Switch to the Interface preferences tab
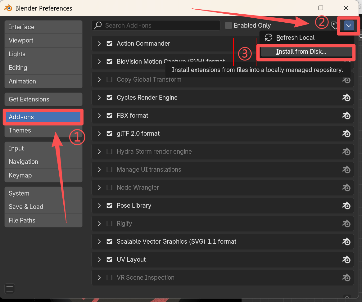 point(43,27)
